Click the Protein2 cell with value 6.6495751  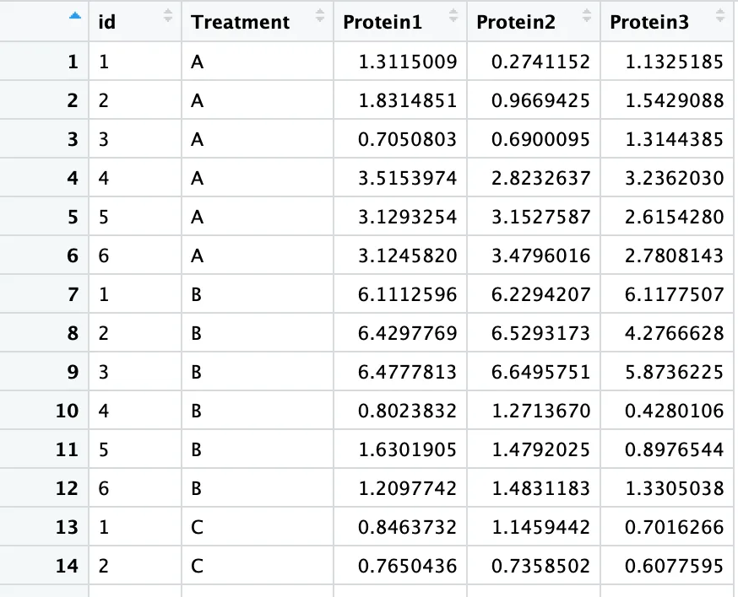540,372
